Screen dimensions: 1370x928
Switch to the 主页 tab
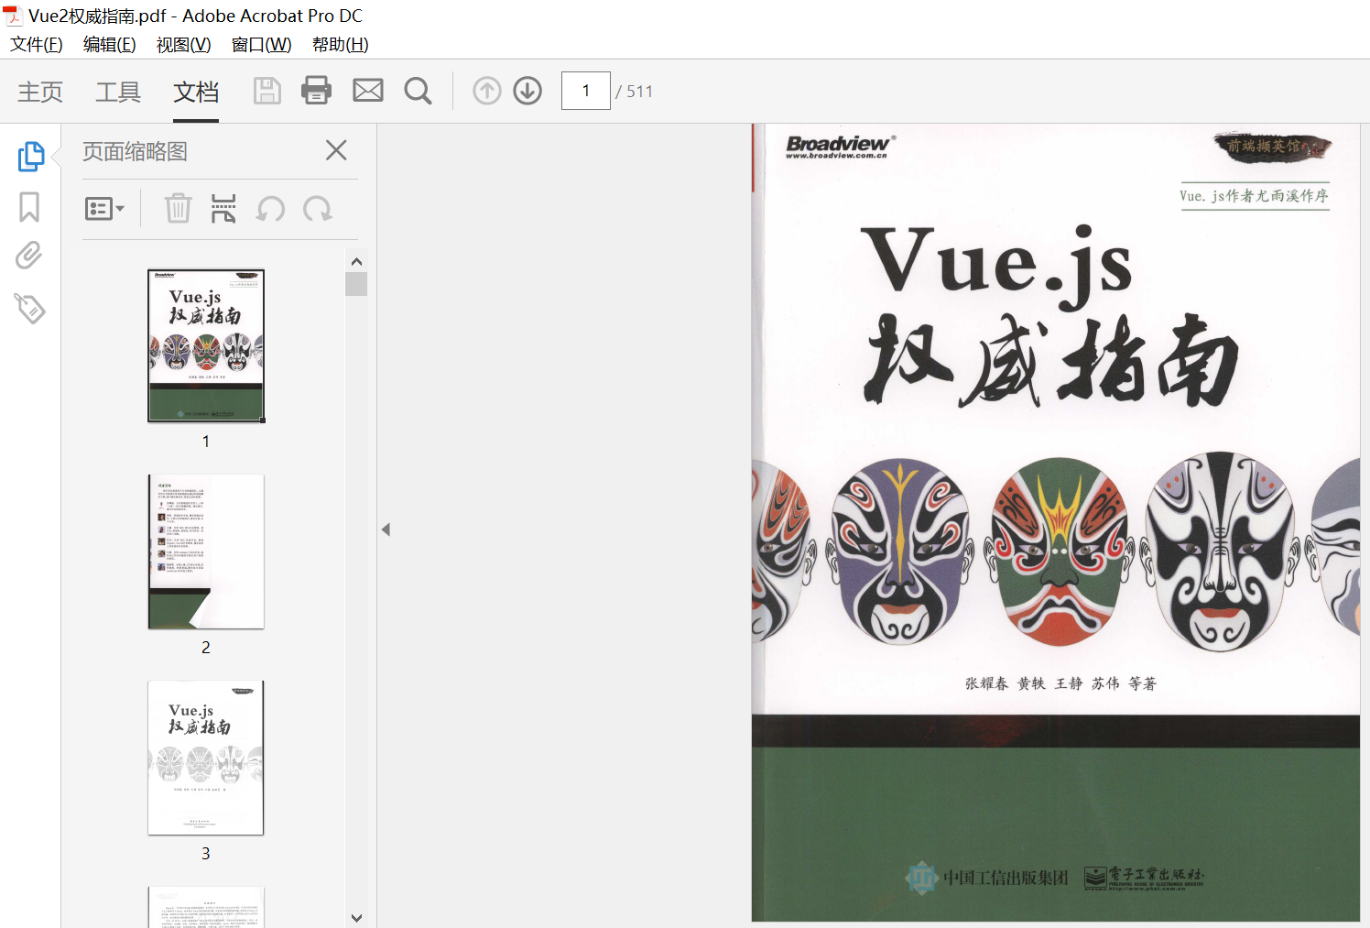[x=40, y=92]
